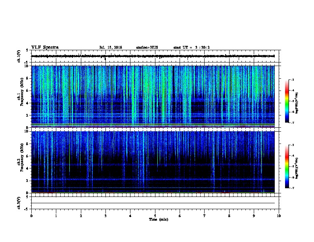Click the "station=HUS" header label
Image resolution: width=314 pixels, height=242 pixels.
[x=147, y=47]
